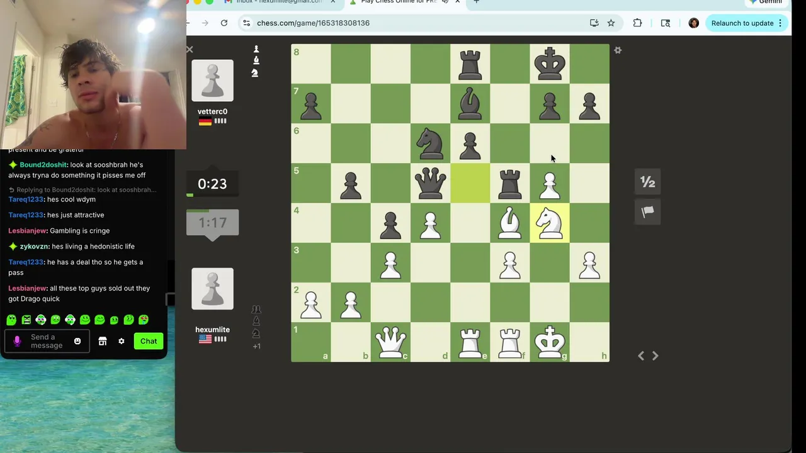
Task: Click the zykovzn username in chat
Action: click(x=34, y=247)
